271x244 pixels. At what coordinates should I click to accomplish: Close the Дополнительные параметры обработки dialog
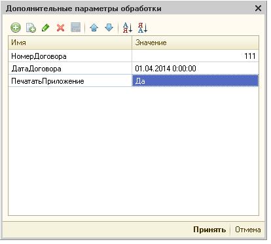coord(258,9)
